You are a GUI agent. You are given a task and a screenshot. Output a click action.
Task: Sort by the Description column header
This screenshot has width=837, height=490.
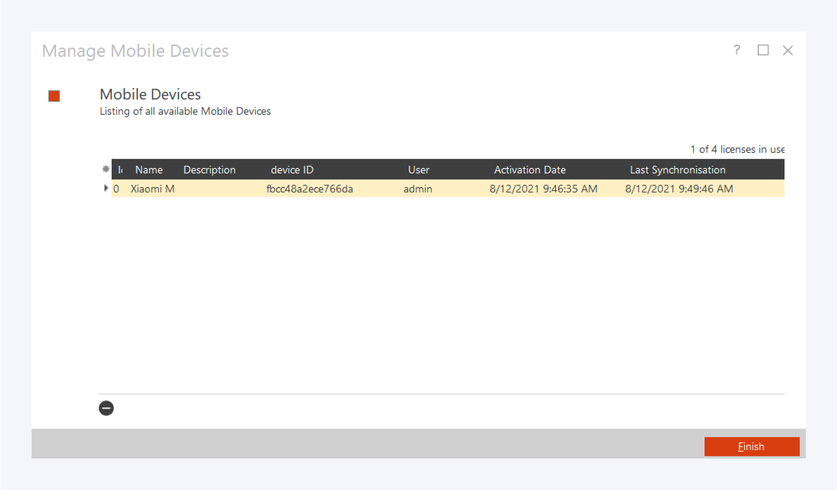click(209, 170)
